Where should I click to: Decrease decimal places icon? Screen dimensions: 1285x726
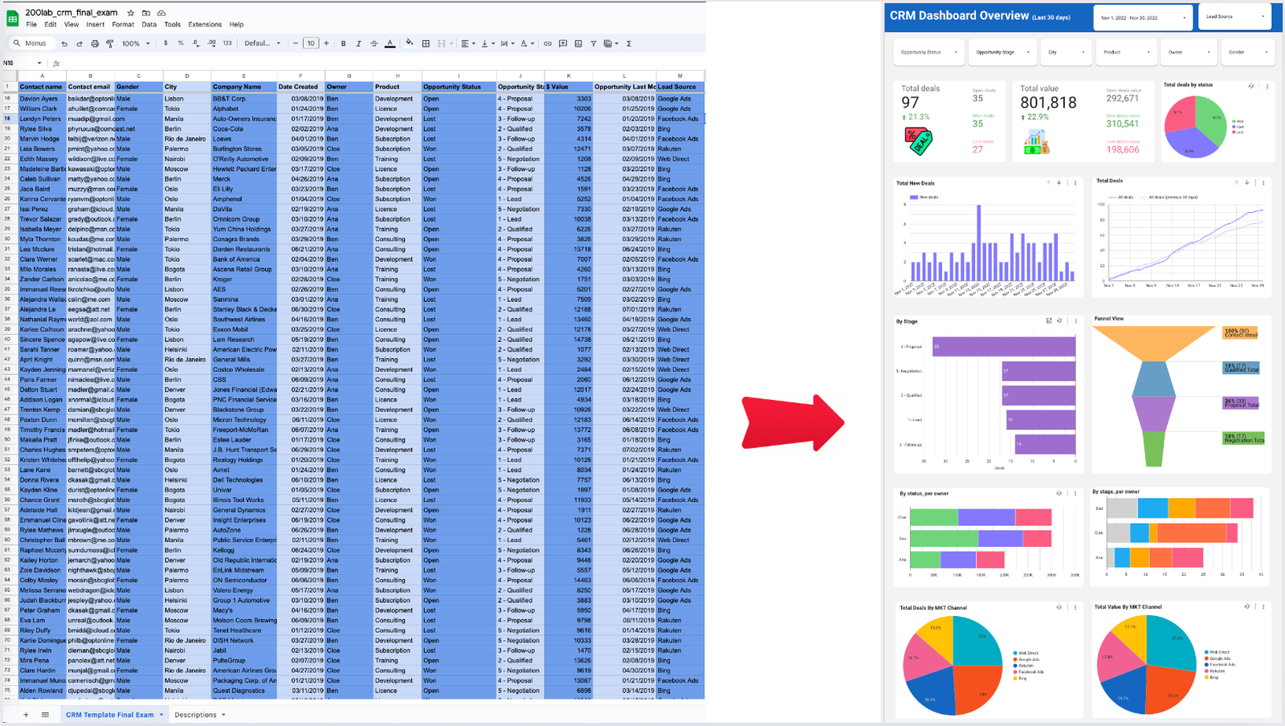coord(196,43)
